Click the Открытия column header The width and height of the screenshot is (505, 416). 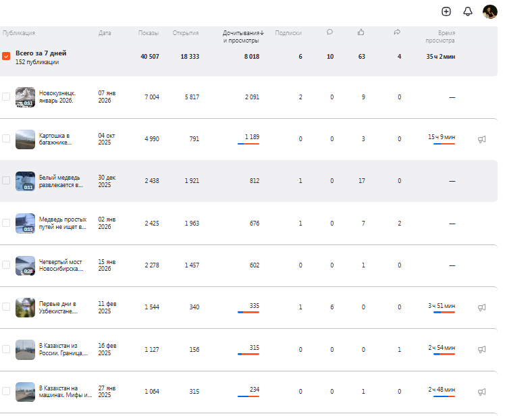pos(185,32)
